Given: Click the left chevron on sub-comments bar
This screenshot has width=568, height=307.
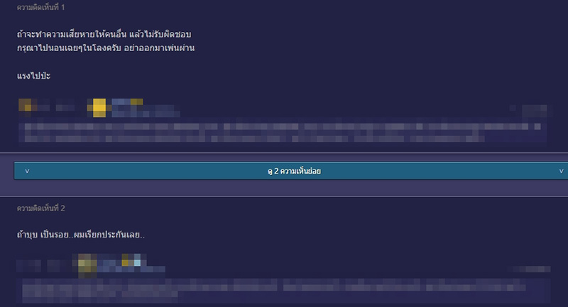Looking at the screenshot, I should (x=27, y=171).
